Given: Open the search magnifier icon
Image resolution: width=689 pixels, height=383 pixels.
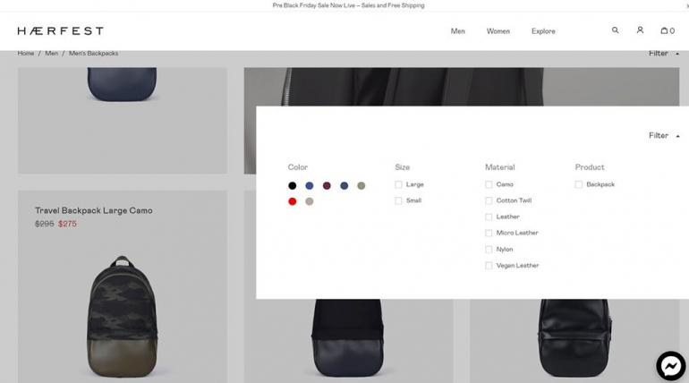Looking at the screenshot, I should pos(616,30).
